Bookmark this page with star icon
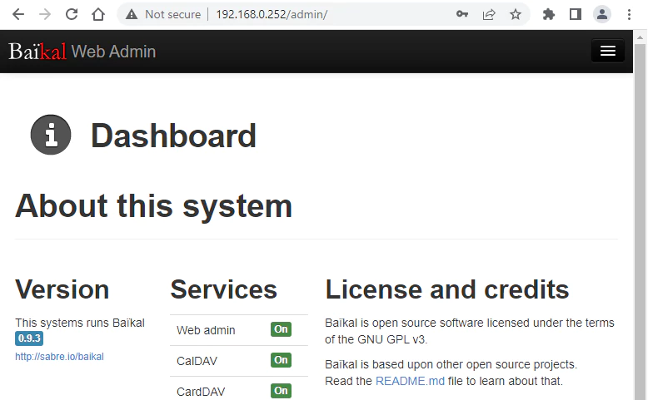648x400 pixels. point(516,14)
